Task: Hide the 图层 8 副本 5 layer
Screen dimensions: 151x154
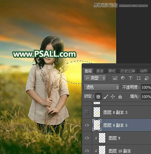Action: (x=87, y=125)
